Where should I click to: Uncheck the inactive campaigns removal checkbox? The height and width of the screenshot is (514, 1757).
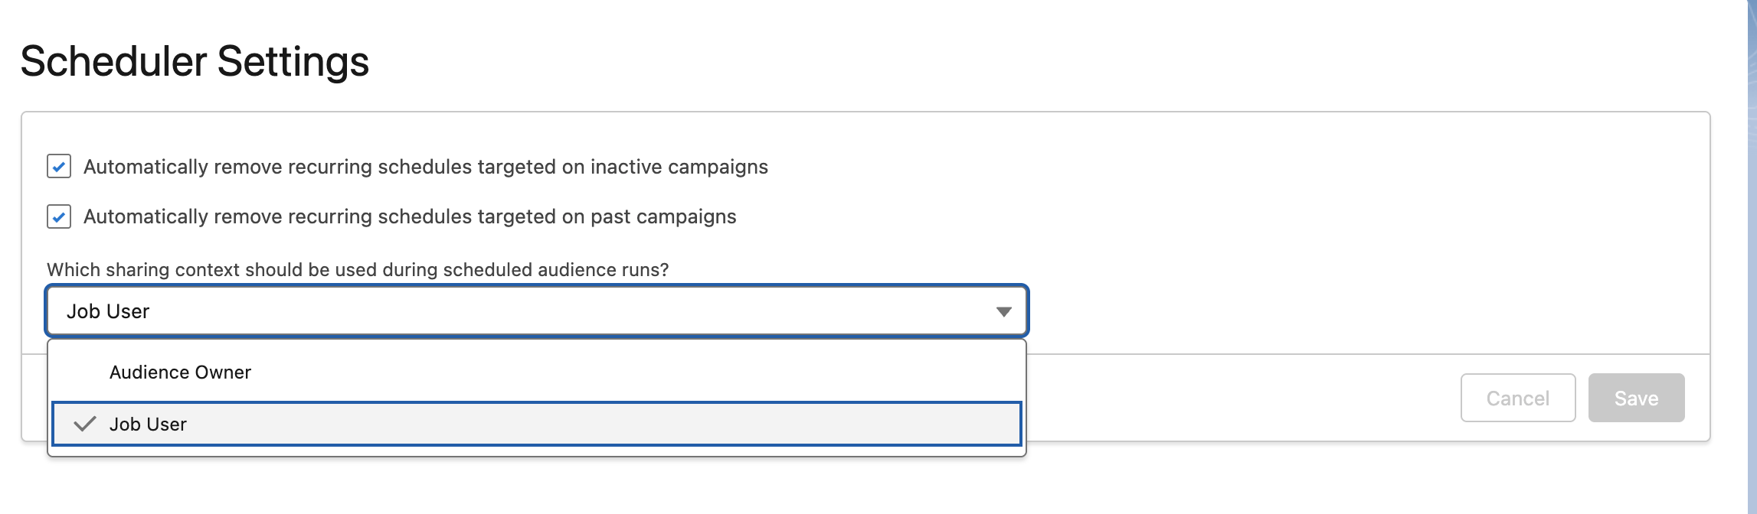(59, 167)
